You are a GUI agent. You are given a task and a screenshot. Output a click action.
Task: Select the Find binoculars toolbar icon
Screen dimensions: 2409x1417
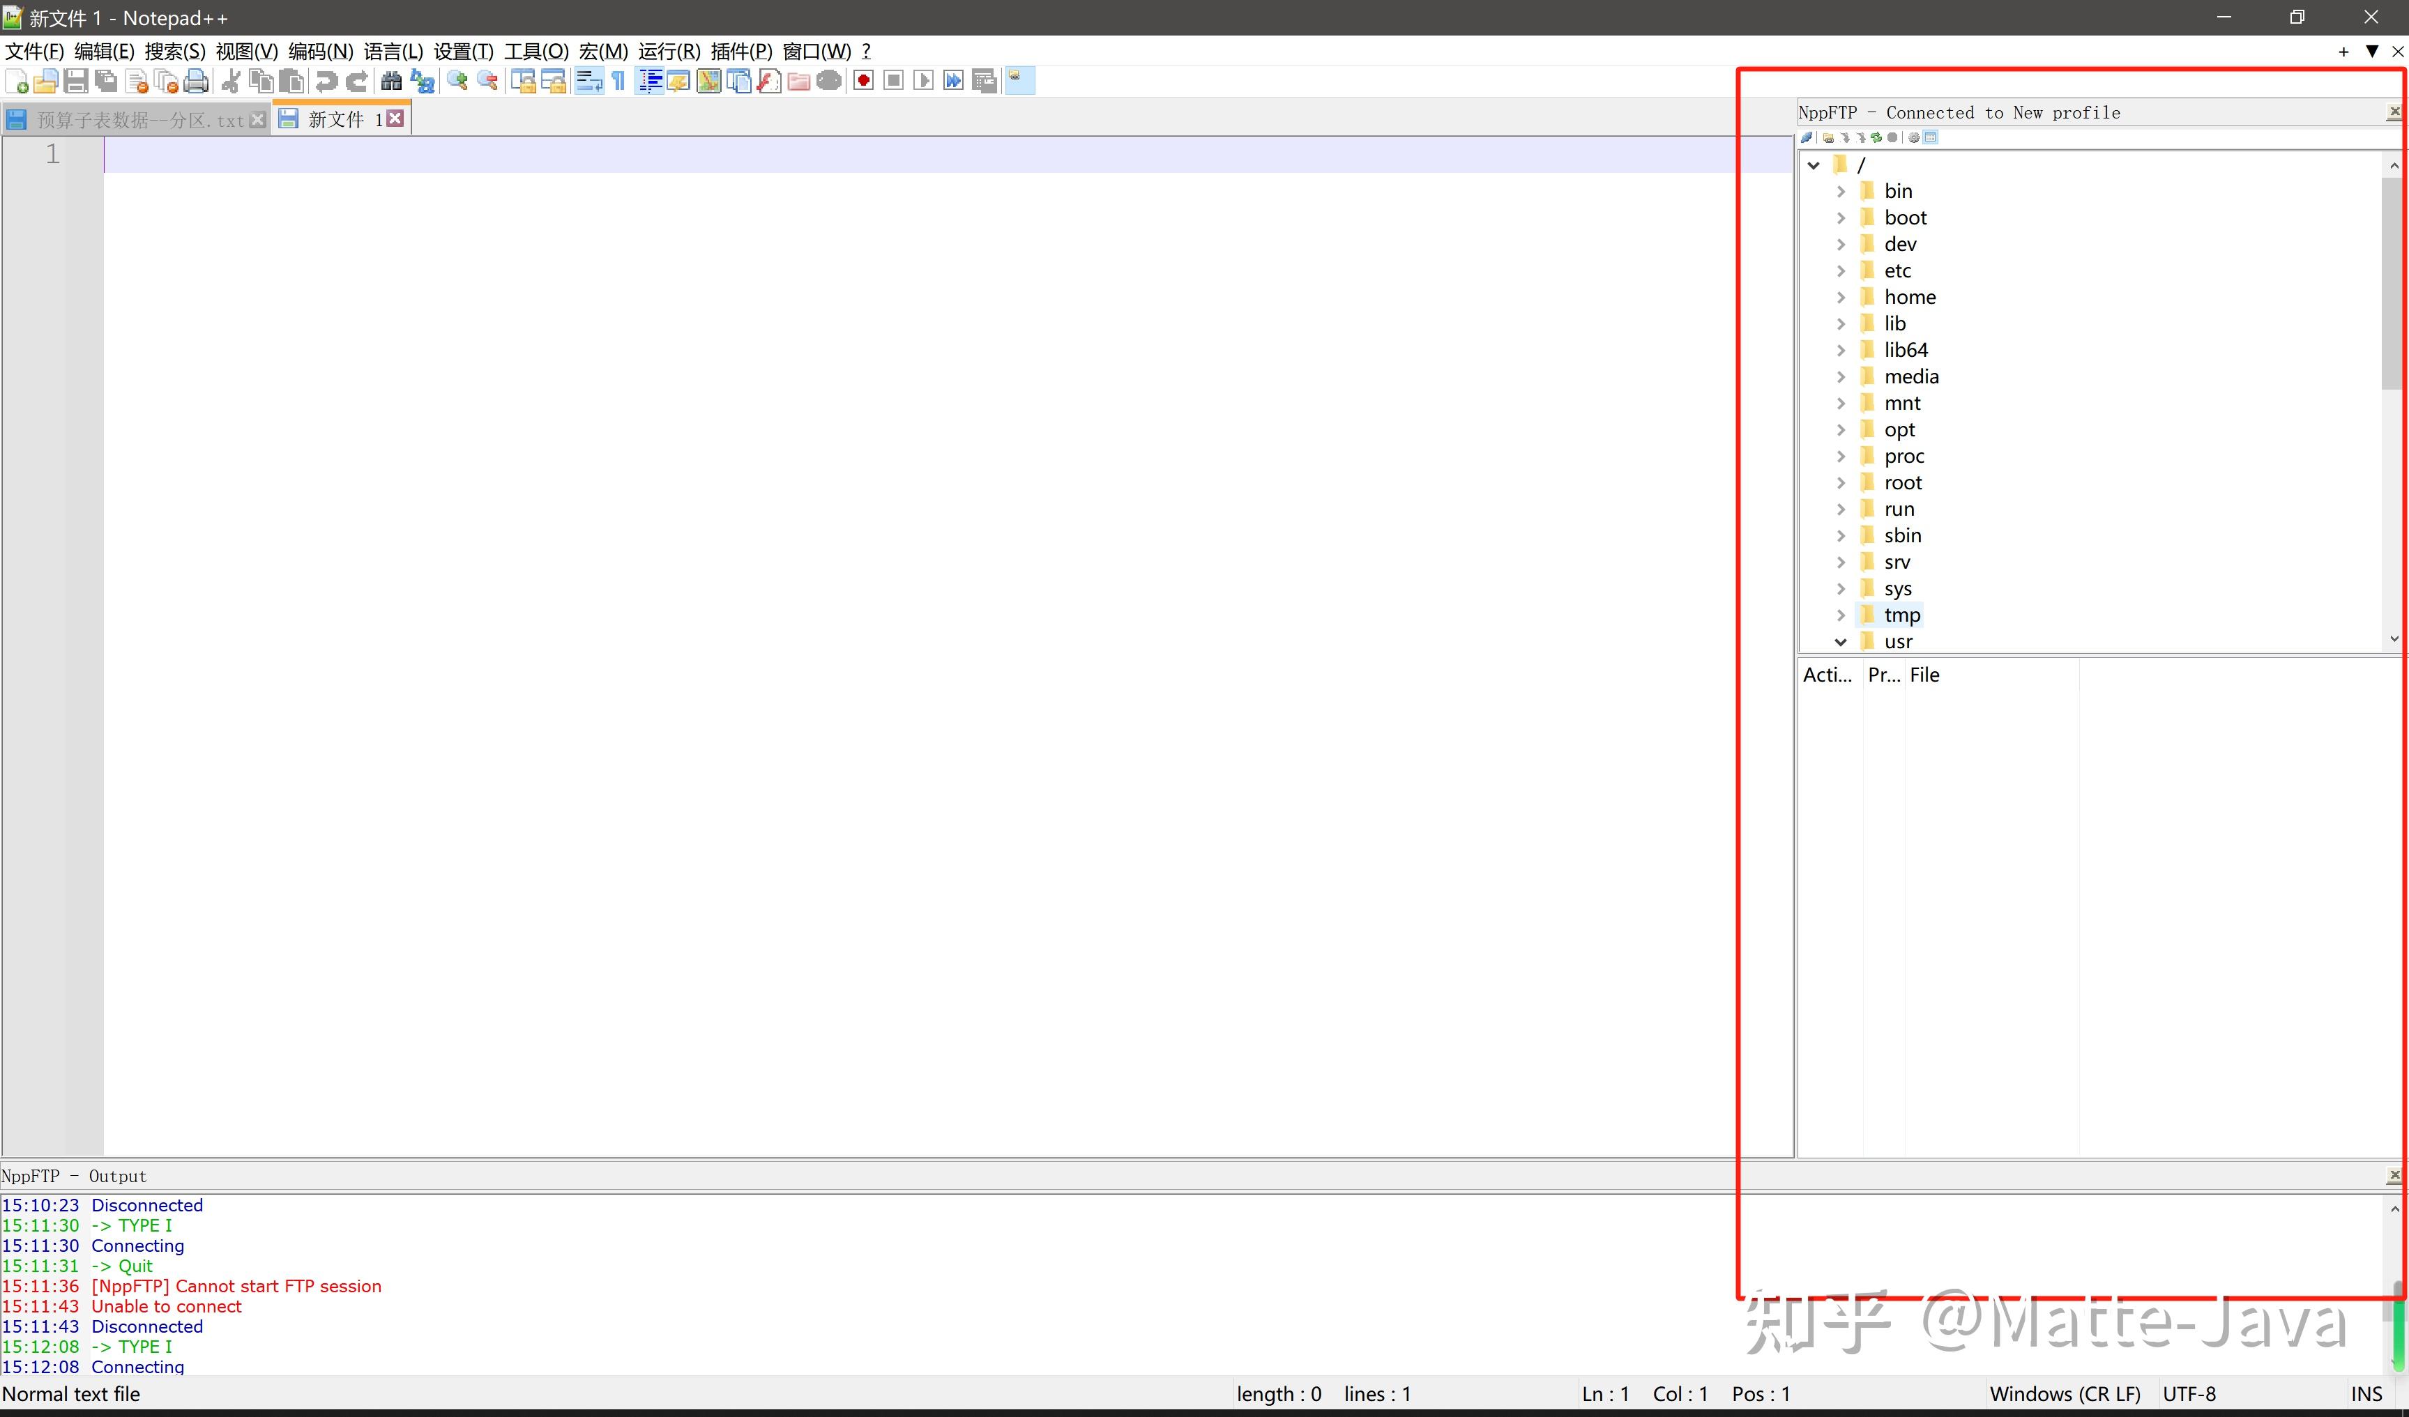(392, 82)
